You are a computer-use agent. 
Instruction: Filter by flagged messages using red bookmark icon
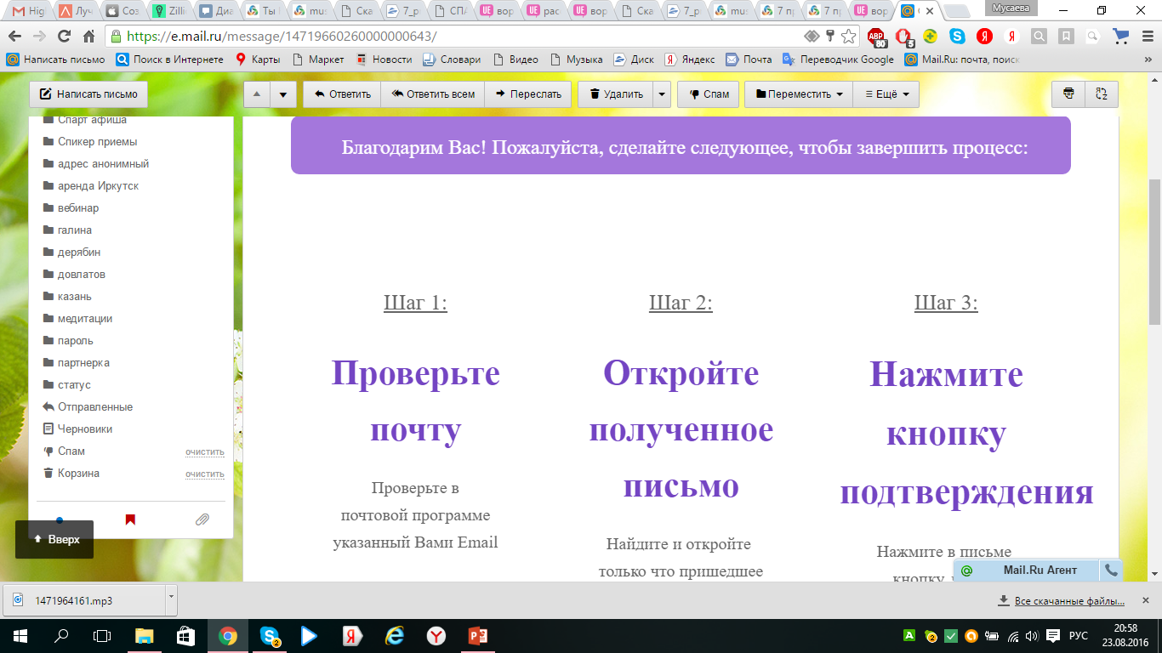click(130, 520)
